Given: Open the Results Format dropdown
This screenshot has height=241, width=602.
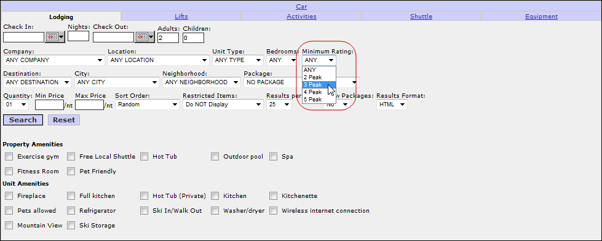Looking at the screenshot, I should coord(392,105).
